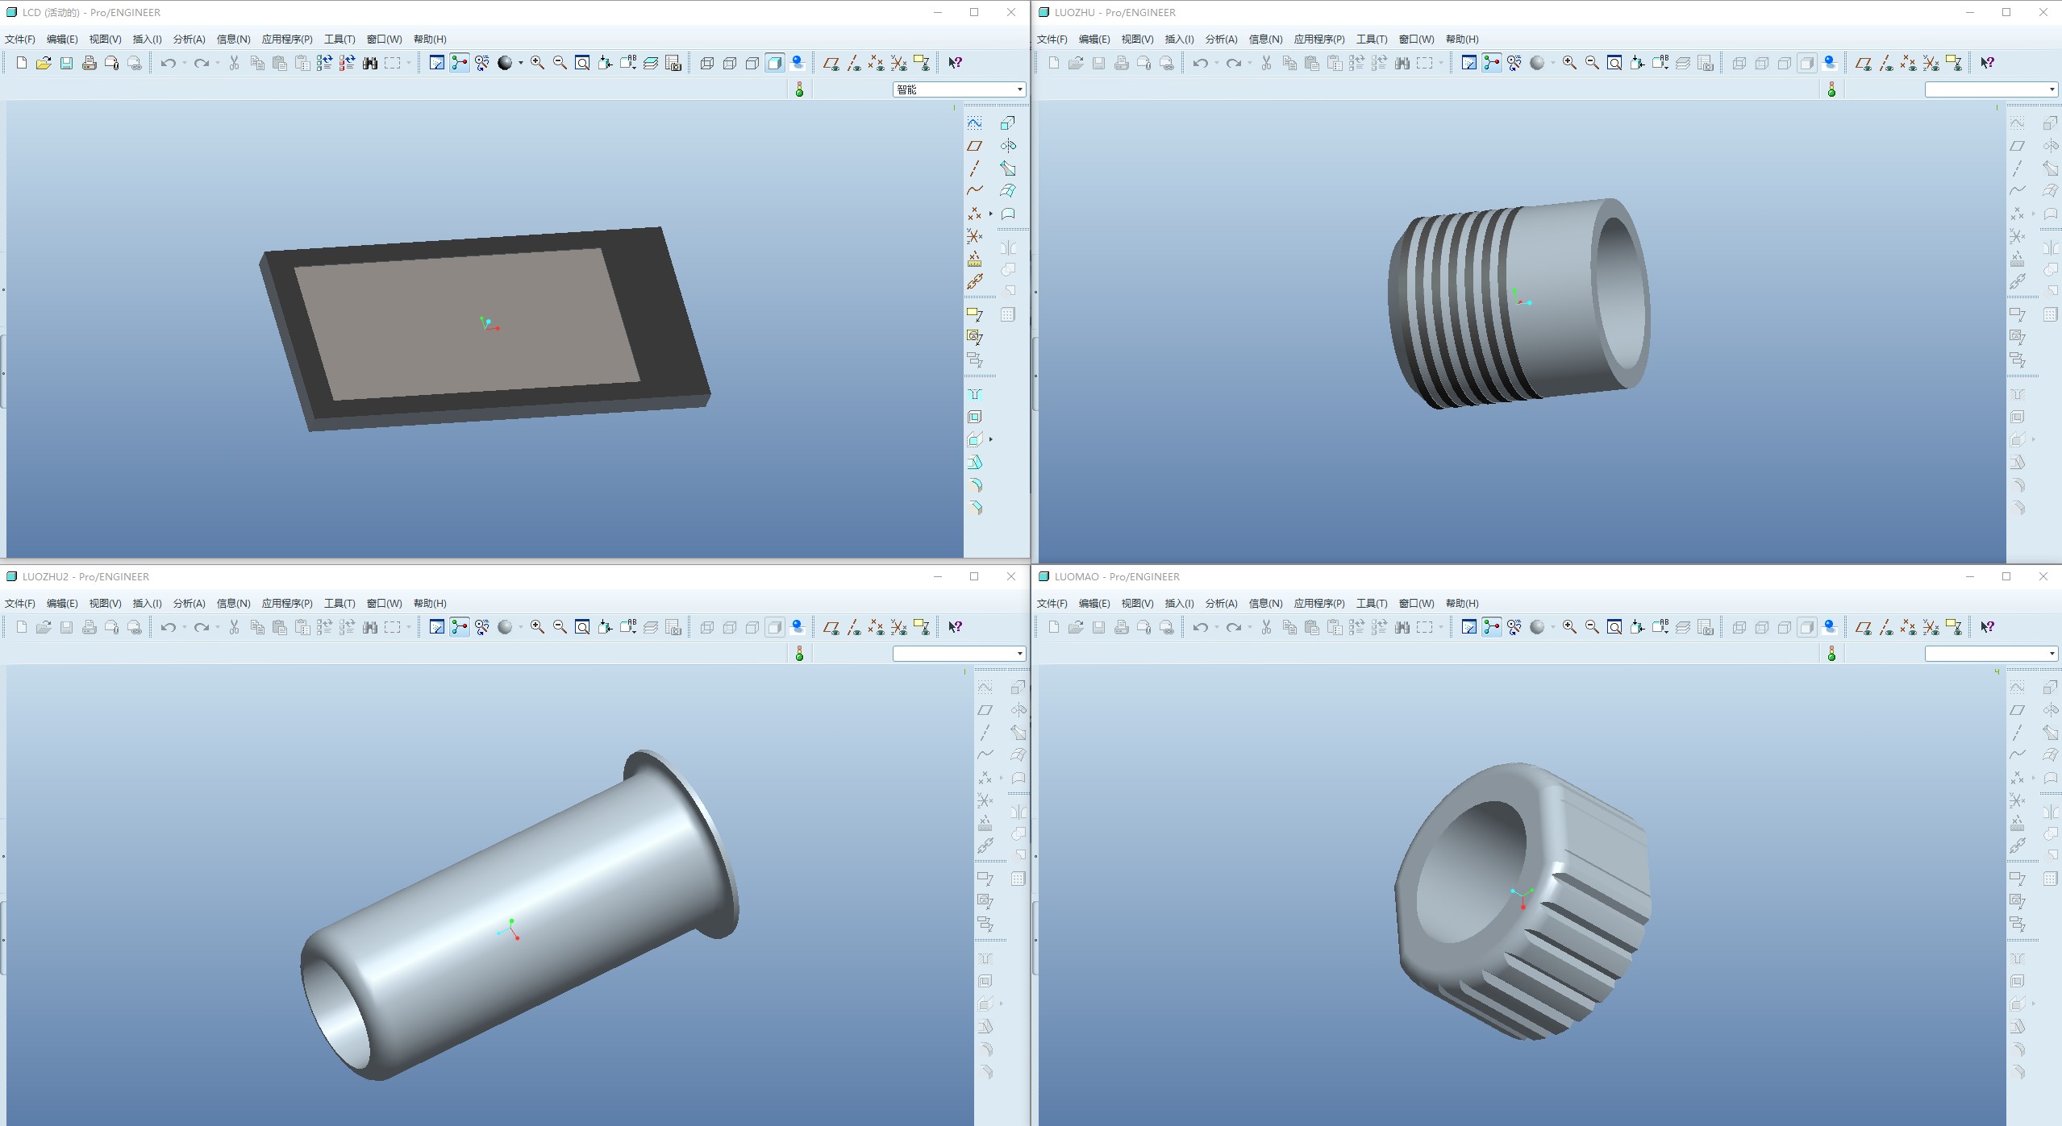Switch LCD window to wireframe display
The image size is (2062, 1126).
(707, 63)
